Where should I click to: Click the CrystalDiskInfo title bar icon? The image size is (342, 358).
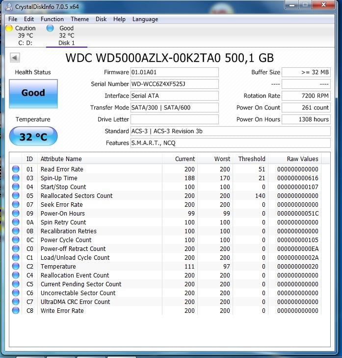[9, 7]
